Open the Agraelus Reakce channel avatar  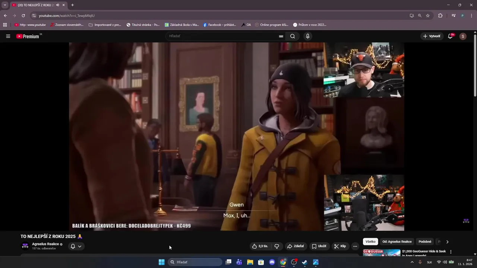tap(25, 246)
